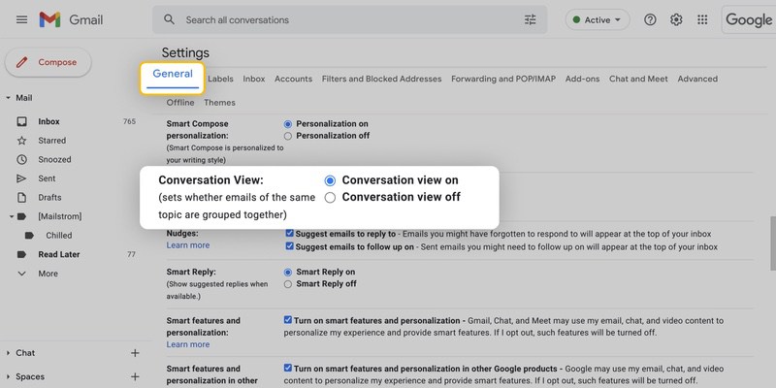This screenshot has height=388, width=776.
Task: Select Smart Reply off
Action: (x=288, y=284)
